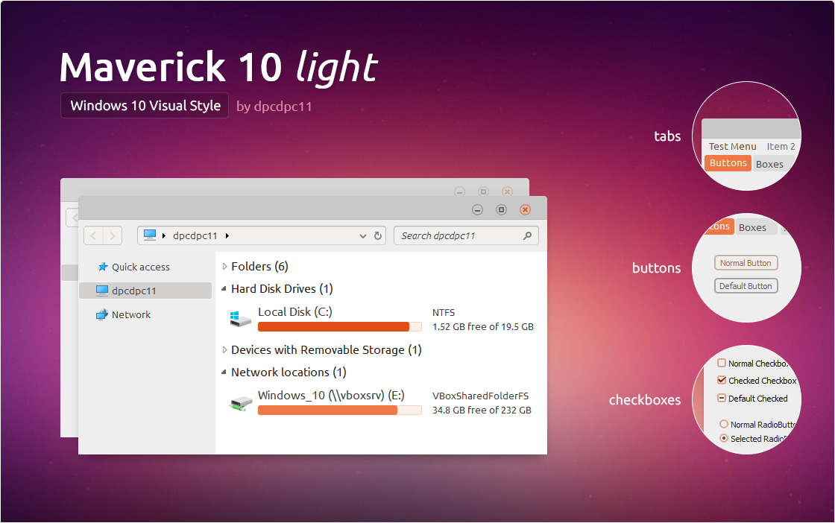The height and width of the screenshot is (523, 835).
Task: Click the Network icon in sidebar
Action: 101,314
